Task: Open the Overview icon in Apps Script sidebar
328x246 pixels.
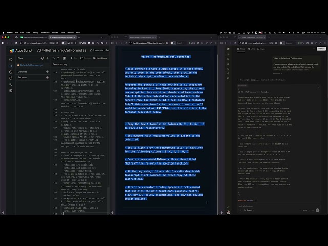Action: (11, 59)
